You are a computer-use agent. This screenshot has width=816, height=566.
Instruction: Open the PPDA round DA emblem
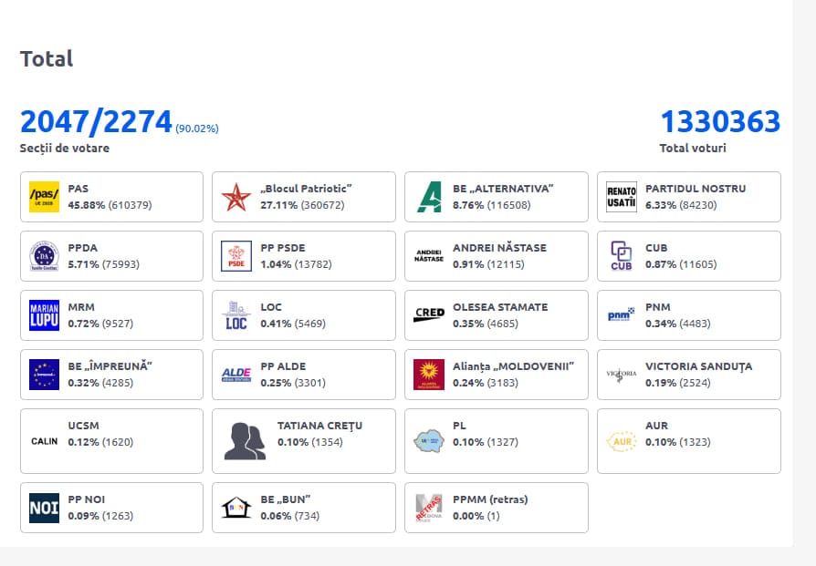click(x=44, y=256)
